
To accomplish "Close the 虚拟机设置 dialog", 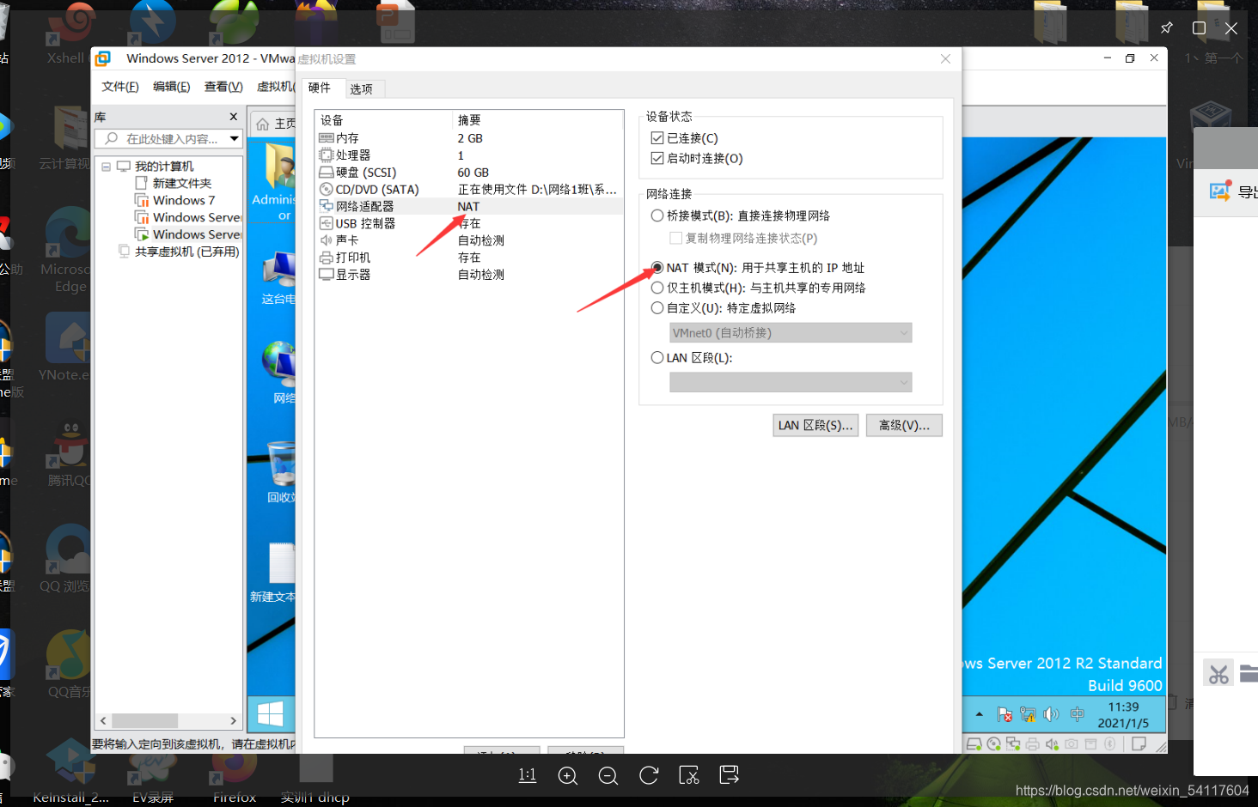I will coord(945,58).
